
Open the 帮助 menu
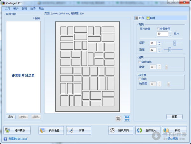point(41,9)
